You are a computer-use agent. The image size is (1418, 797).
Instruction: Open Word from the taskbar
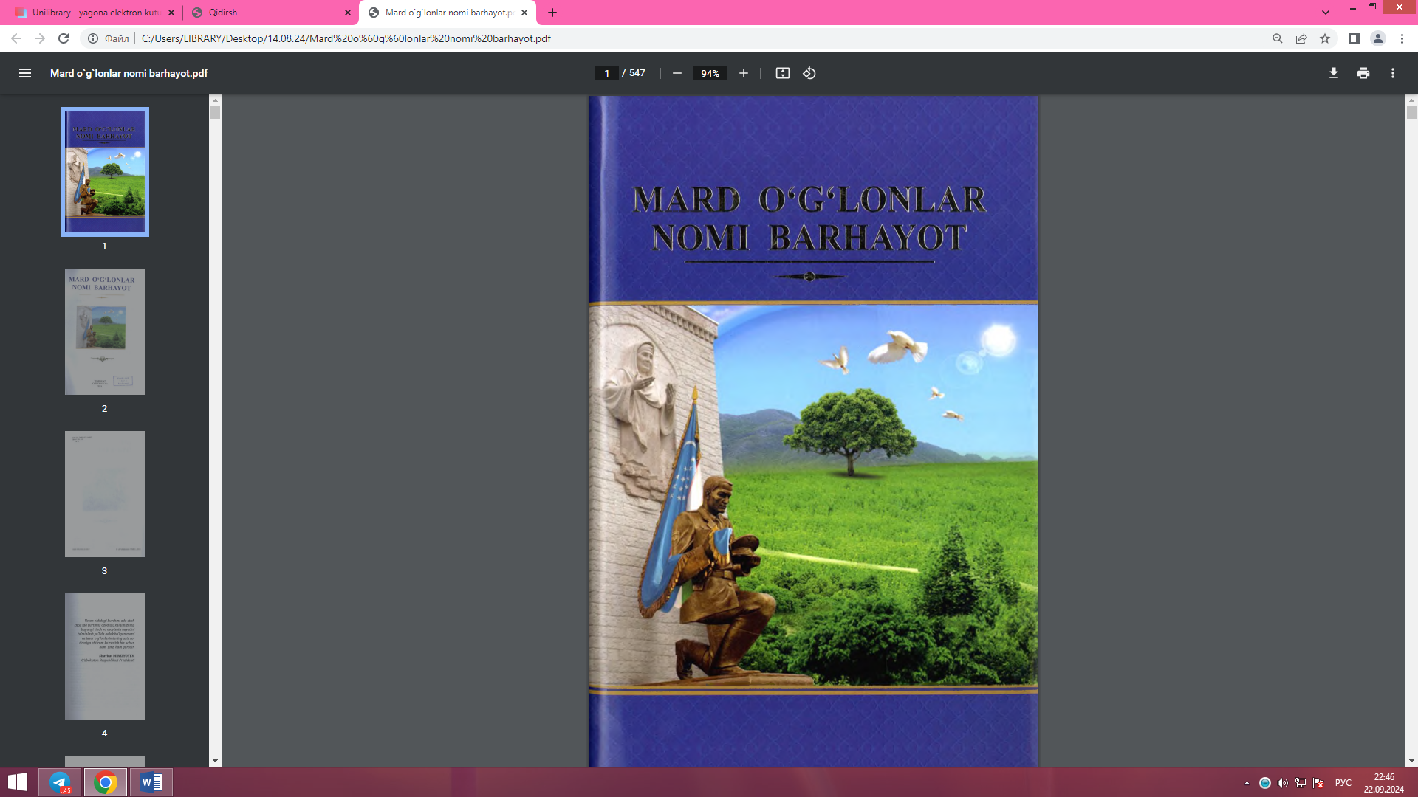[x=151, y=782]
